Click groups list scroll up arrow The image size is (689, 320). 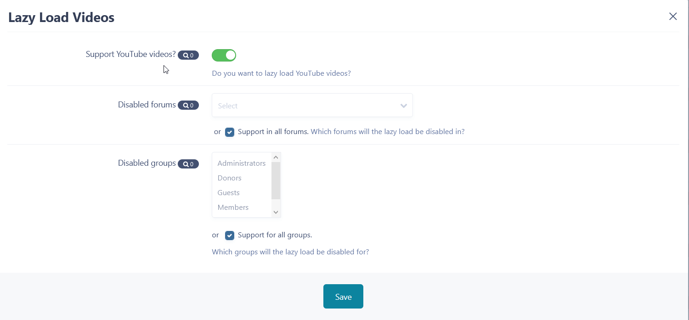(276, 157)
